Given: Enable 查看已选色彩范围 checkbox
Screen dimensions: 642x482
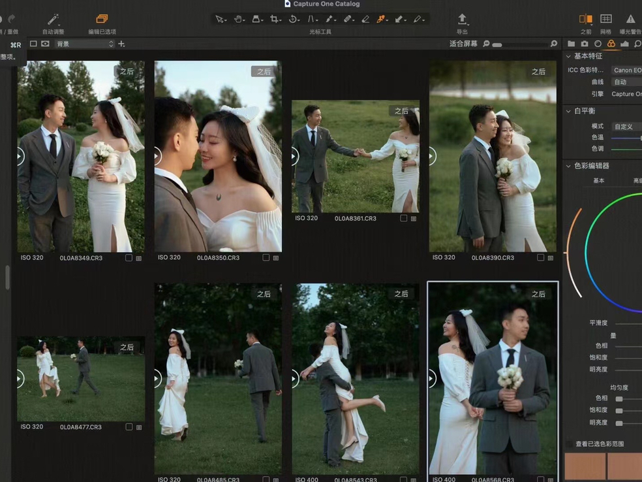Looking at the screenshot, I should [570, 444].
